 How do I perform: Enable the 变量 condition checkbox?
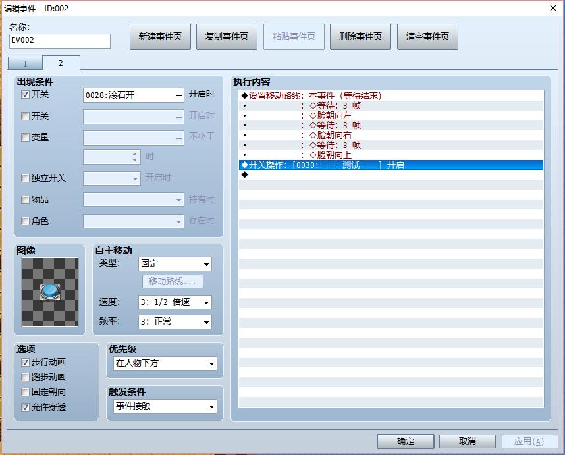(x=25, y=138)
